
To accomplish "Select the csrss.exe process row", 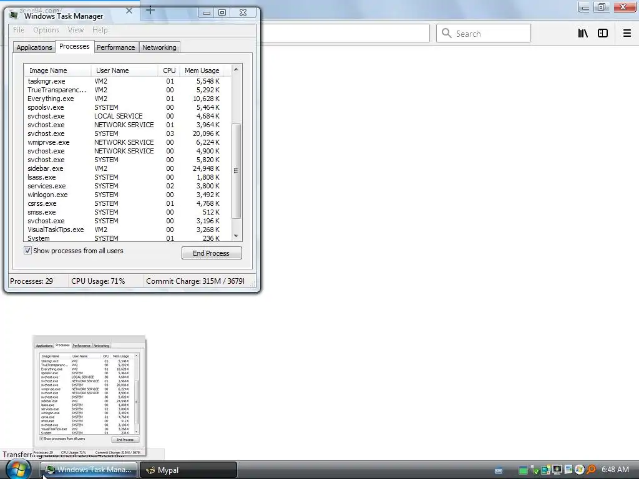I will [127, 204].
